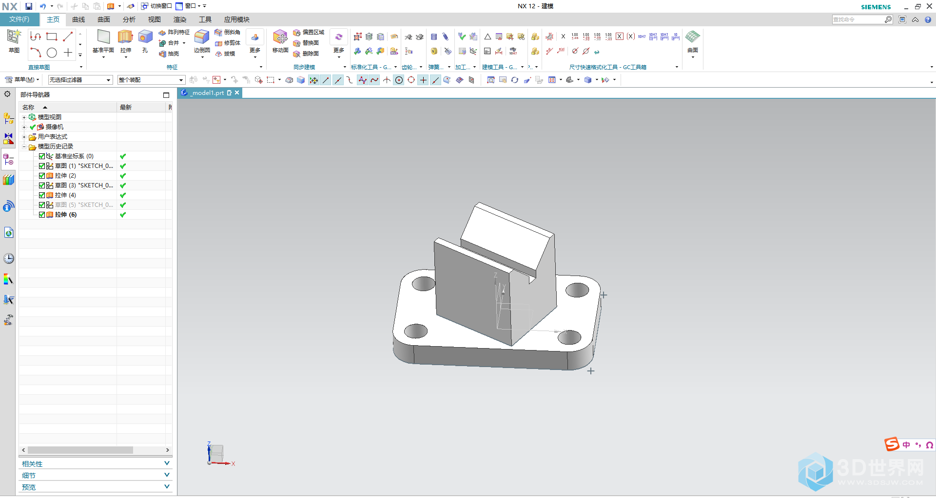Click 抽壳 shell tool

click(169, 54)
